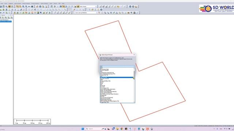Select the Zoom In magnifier tool

point(23,7)
